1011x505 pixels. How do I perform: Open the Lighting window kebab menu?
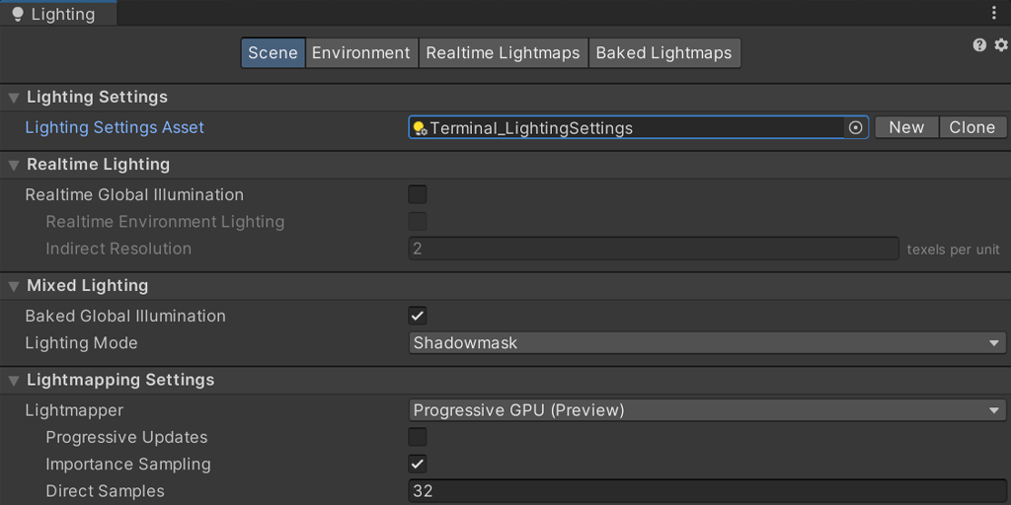pyautogui.click(x=994, y=14)
